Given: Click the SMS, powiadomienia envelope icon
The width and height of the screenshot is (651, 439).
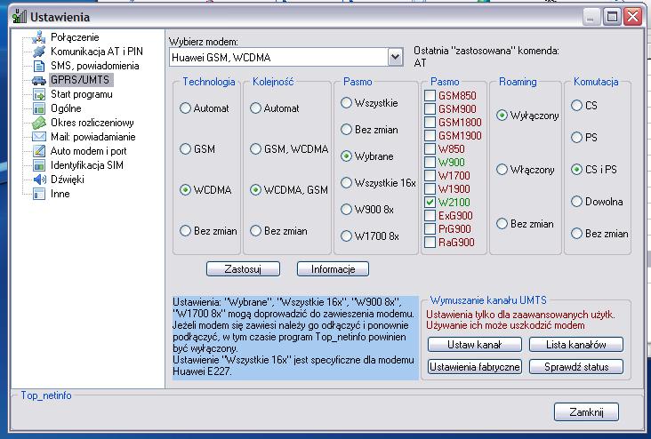Looking at the screenshot, I should tap(38, 66).
